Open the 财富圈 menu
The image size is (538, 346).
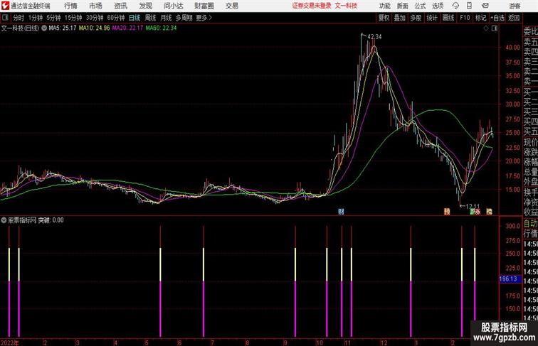(204, 6)
